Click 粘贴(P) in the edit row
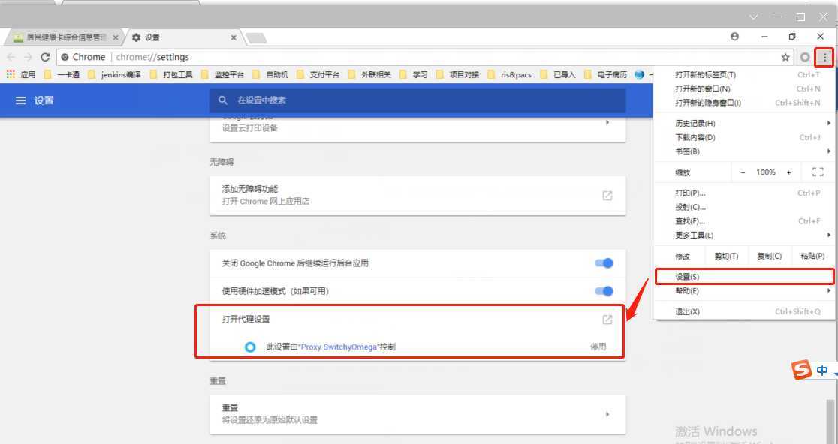The image size is (838, 444). click(812, 256)
